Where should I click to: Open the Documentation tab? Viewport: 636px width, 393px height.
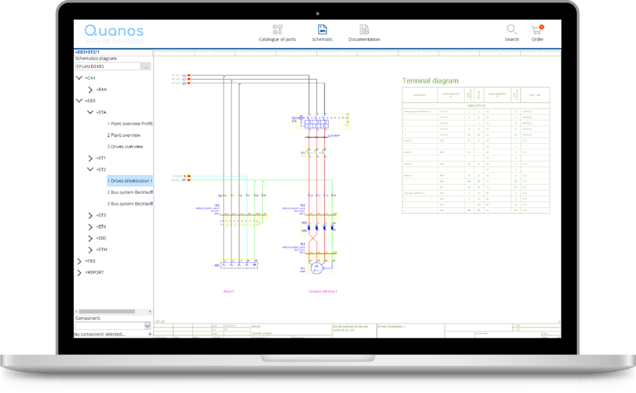pyautogui.click(x=363, y=32)
